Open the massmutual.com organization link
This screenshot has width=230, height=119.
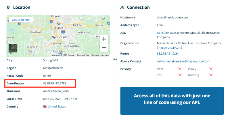tap(169, 48)
